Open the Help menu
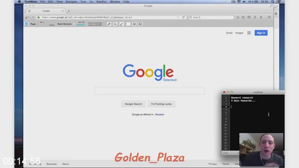 click(x=126, y=1)
